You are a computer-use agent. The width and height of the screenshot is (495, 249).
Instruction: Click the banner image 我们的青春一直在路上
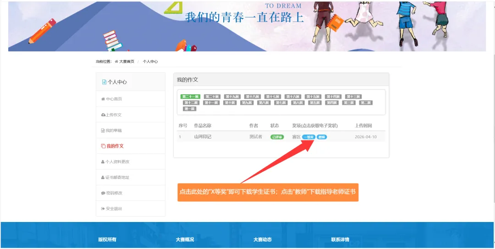pyautogui.click(x=247, y=27)
